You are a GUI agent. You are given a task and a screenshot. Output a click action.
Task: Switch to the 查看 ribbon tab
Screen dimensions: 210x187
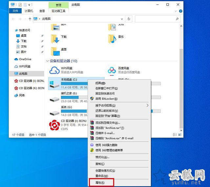tap(42, 11)
